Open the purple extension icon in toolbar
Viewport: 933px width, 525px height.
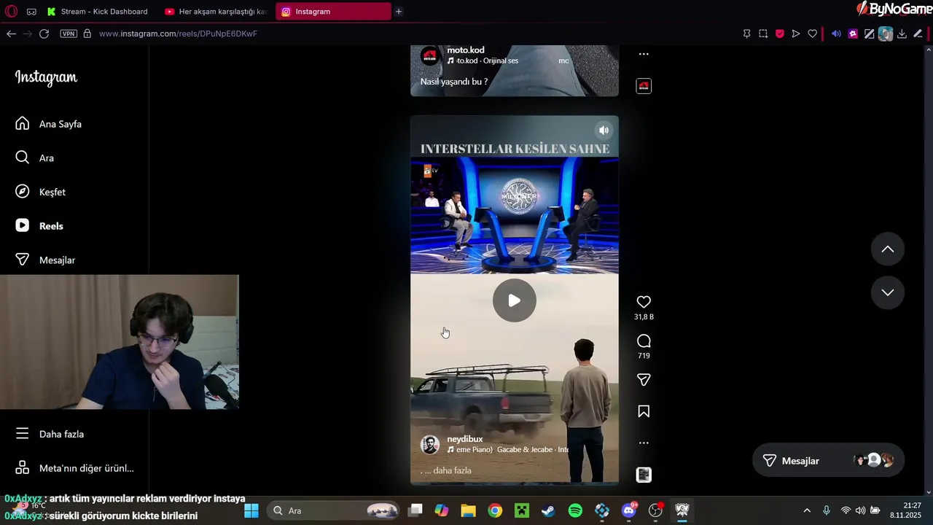(x=853, y=34)
